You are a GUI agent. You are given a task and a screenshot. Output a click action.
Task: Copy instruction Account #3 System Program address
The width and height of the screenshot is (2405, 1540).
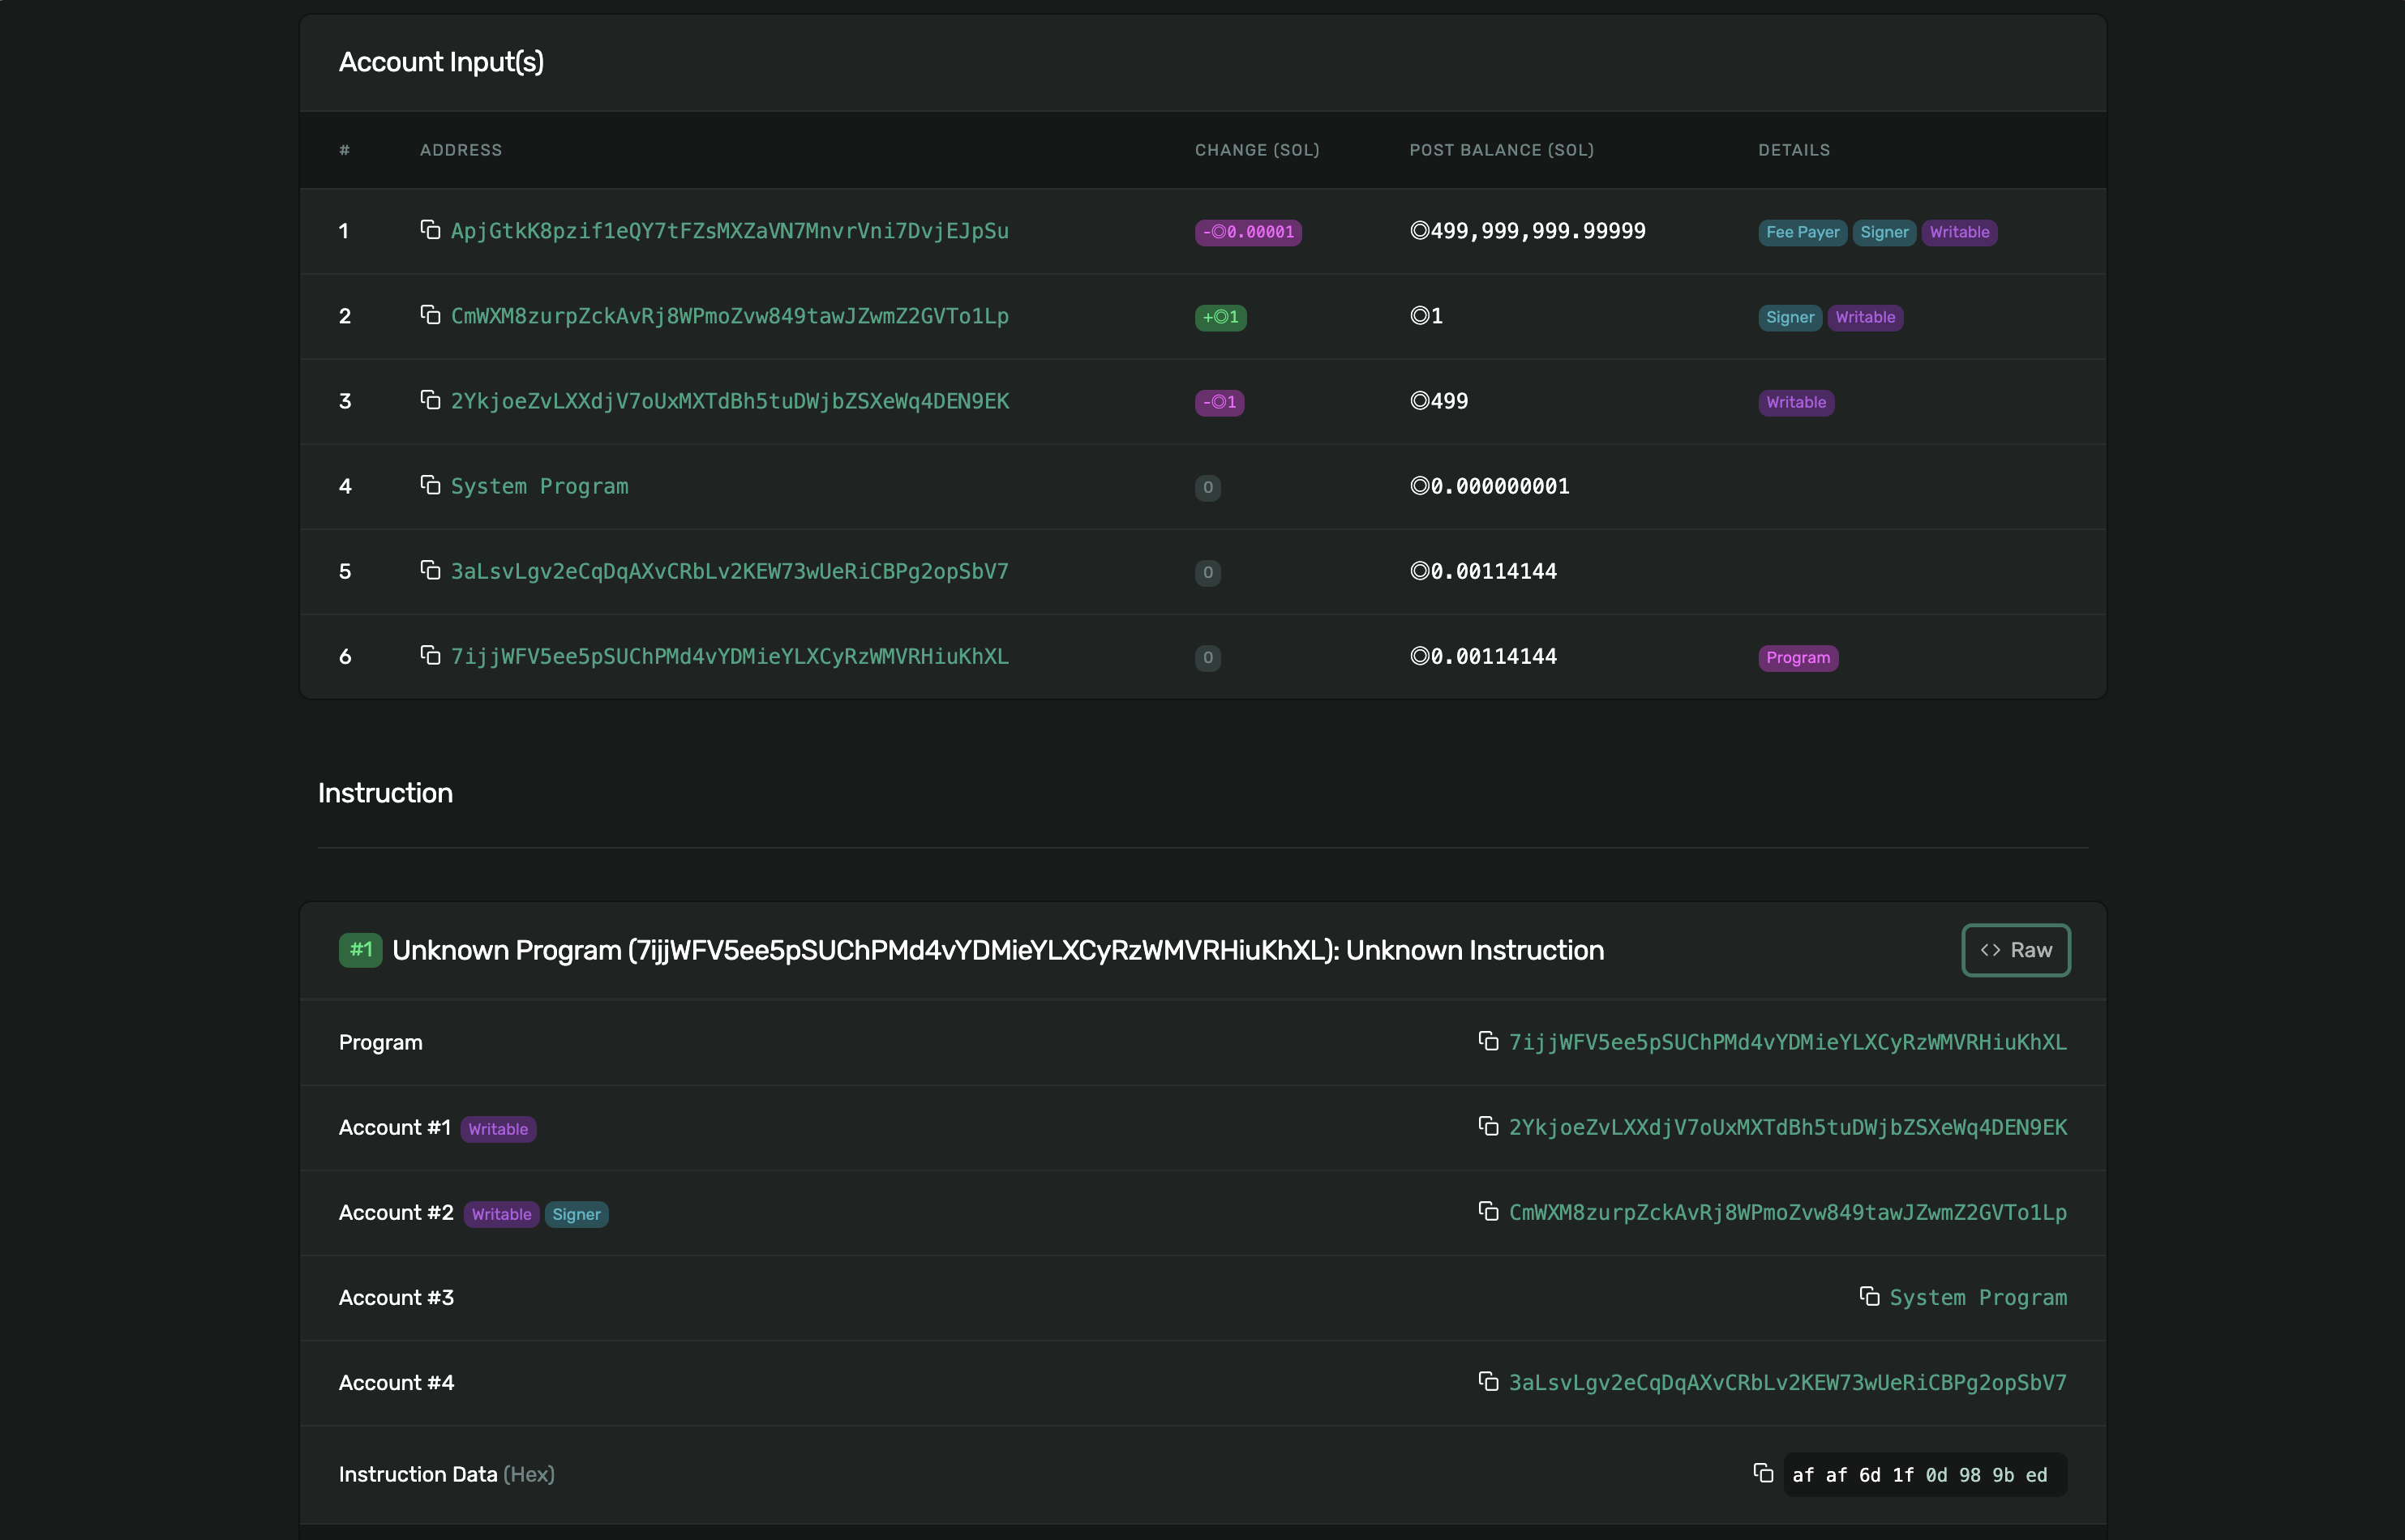click(x=1869, y=1296)
